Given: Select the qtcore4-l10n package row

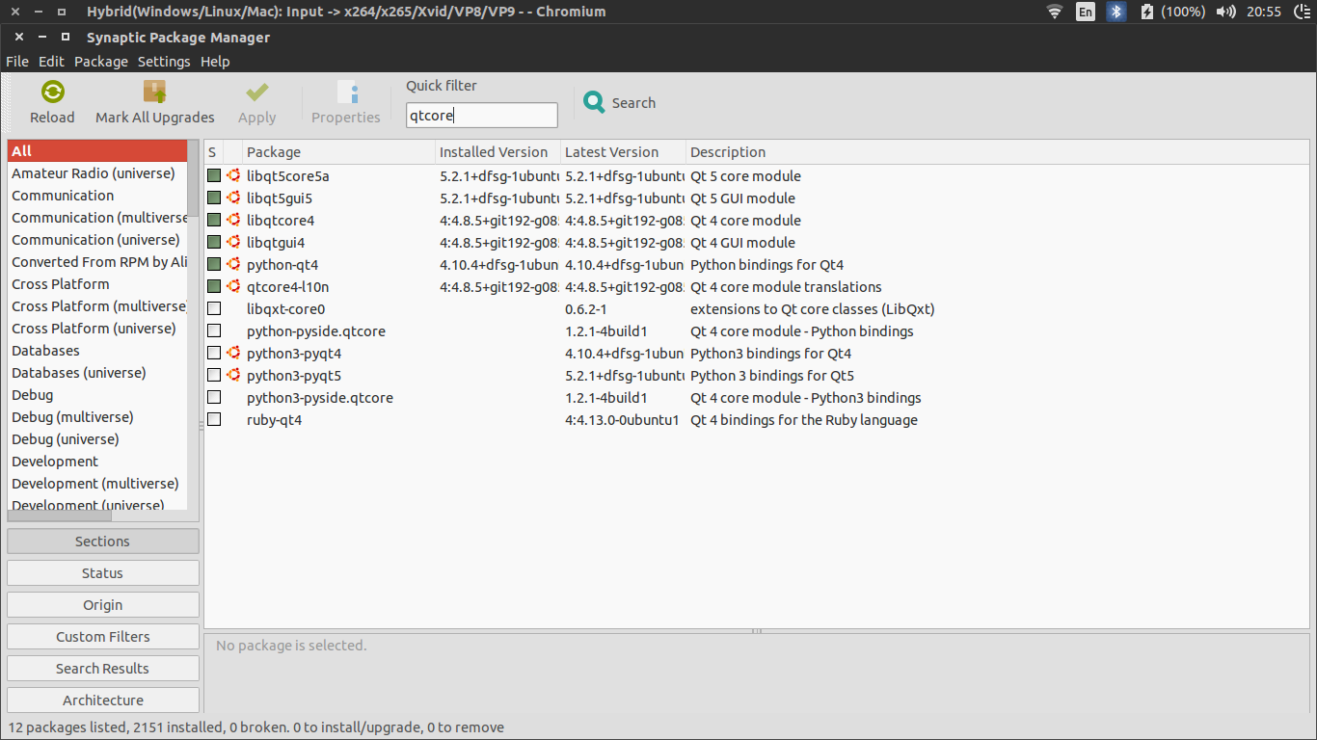Looking at the screenshot, I should pos(757,287).
